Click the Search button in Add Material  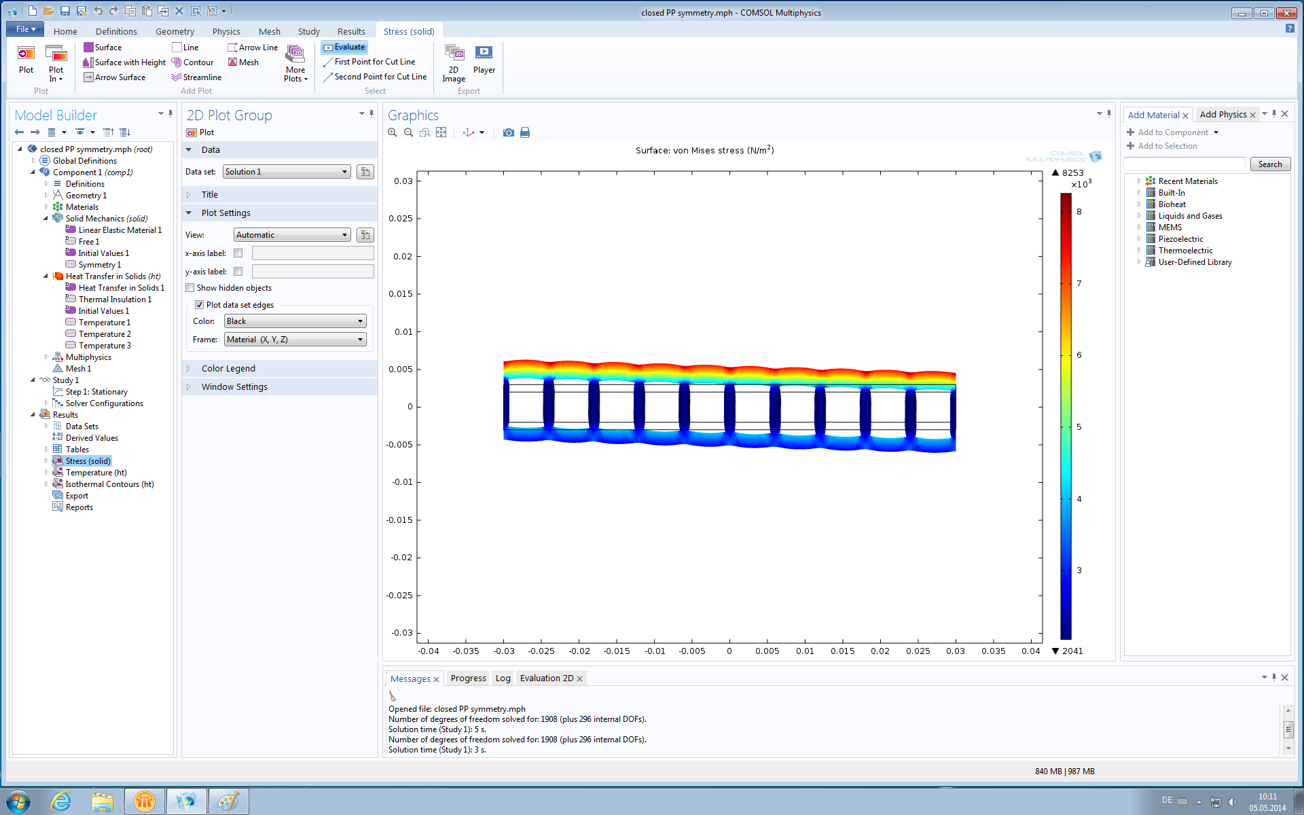pos(1269,164)
